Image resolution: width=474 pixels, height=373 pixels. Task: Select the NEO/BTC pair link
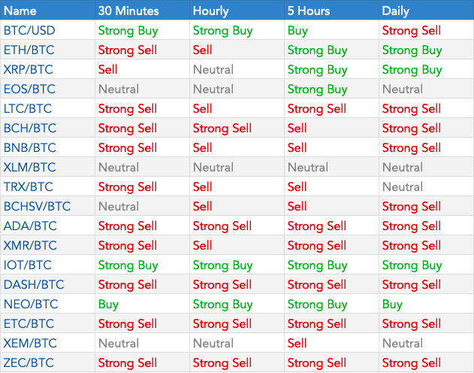(x=31, y=304)
